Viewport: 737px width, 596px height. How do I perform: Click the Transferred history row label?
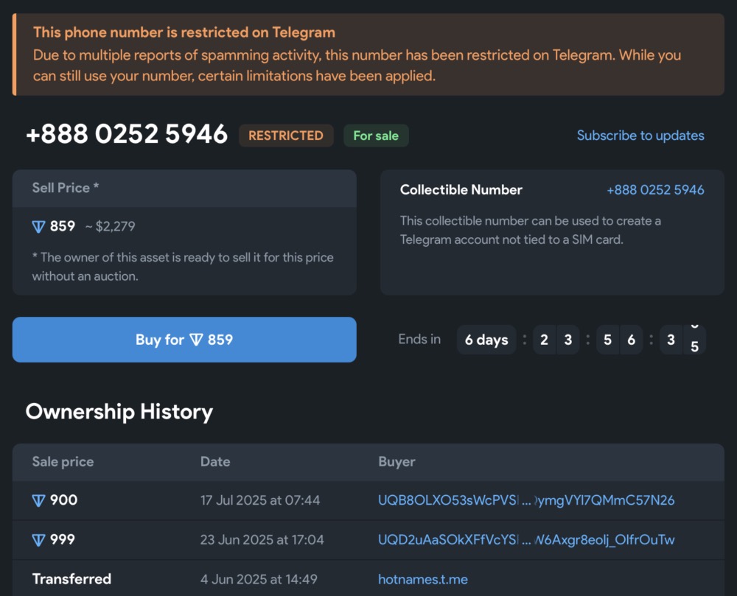pyautogui.click(x=71, y=579)
